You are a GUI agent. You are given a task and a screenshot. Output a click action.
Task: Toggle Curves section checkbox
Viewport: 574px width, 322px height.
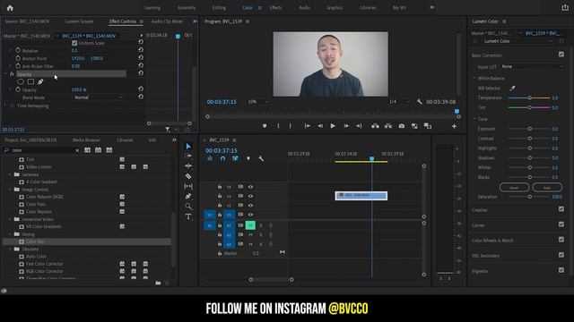point(561,225)
